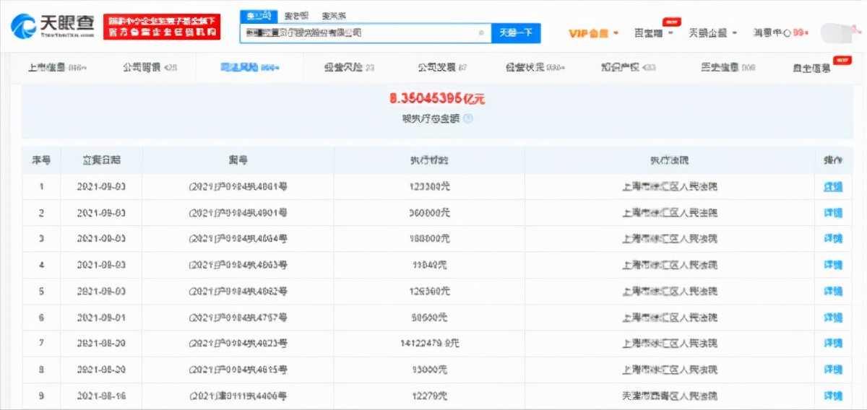
Task: Open 详情 link for row 1
Action: click(833, 187)
